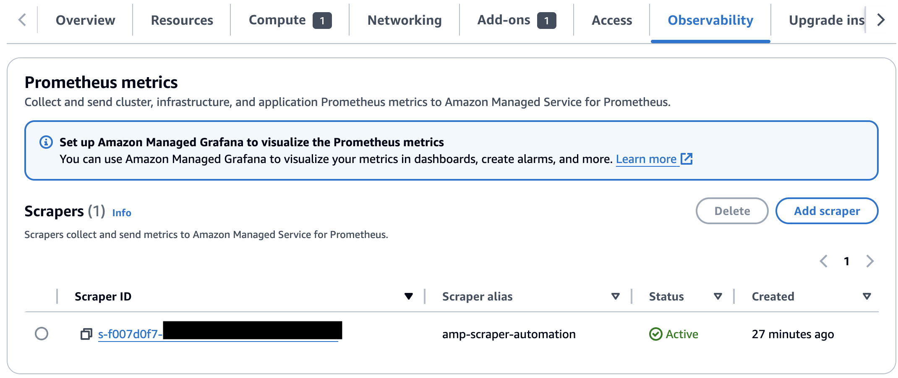Open the Created column filter dropdown

(x=866, y=296)
